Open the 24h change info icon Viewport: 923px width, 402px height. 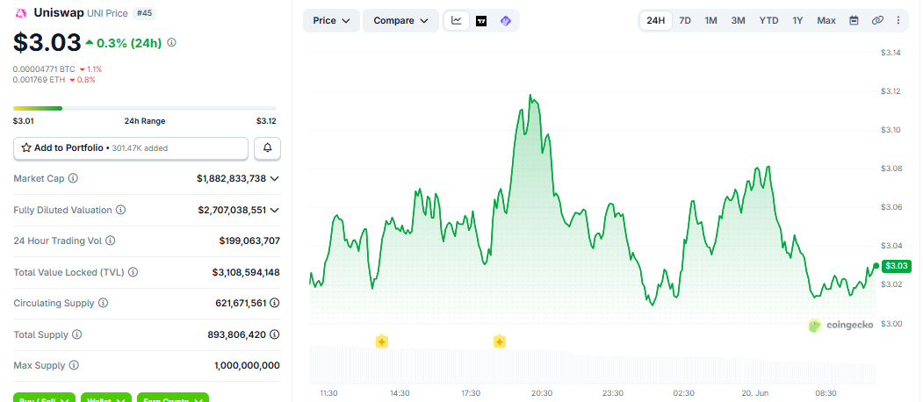(x=171, y=43)
